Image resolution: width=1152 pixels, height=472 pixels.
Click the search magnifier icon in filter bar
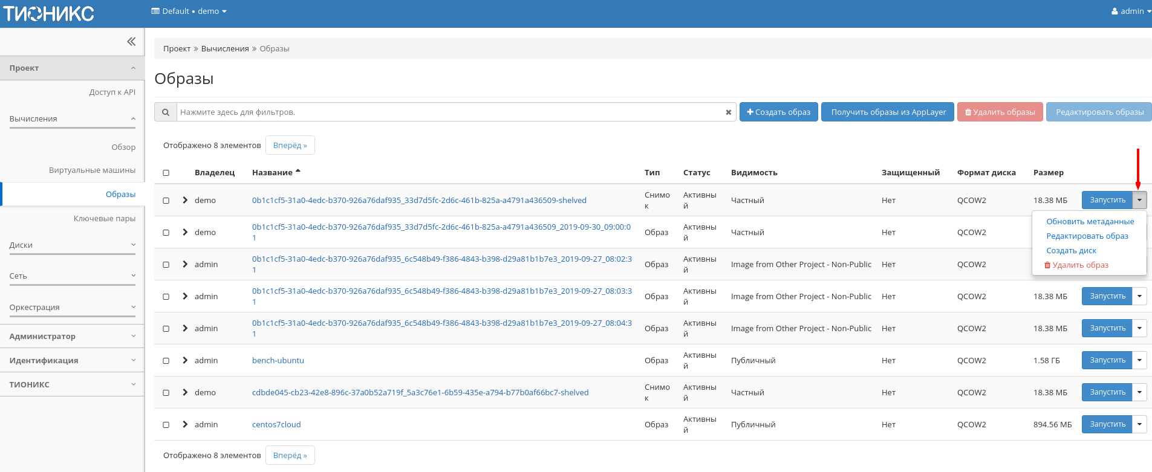tap(166, 112)
